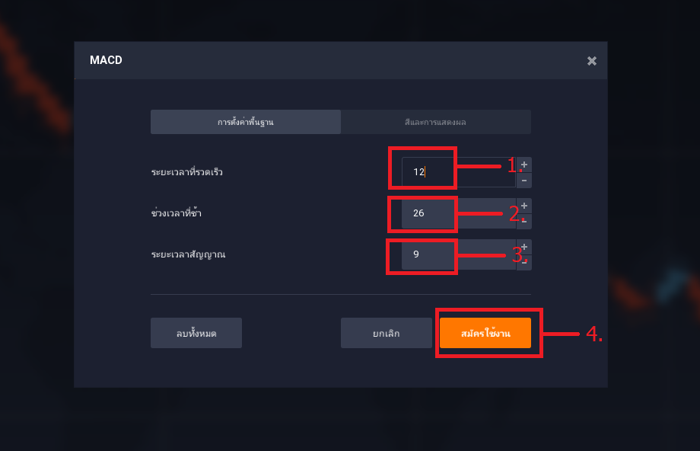Lower ระยะเวลาสัญญาณ value with minus icon
Image resolution: width=700 pixels, height=451 pixels.
point(524,262)
